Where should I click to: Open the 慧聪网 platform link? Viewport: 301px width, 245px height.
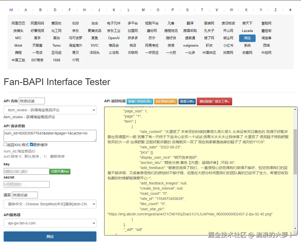[x=266, y=23]
